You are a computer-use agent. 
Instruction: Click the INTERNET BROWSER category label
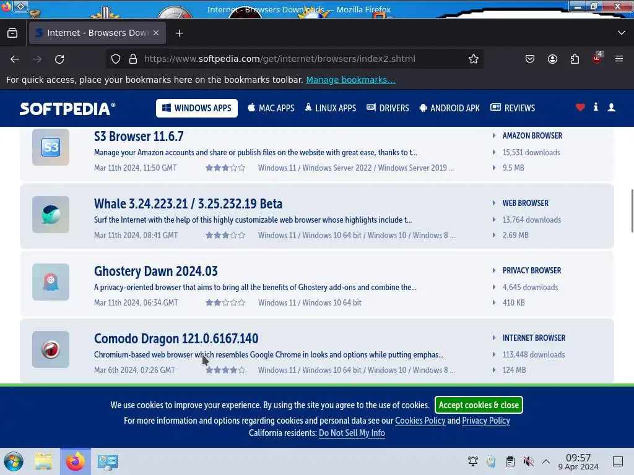[x=534, y=338]
